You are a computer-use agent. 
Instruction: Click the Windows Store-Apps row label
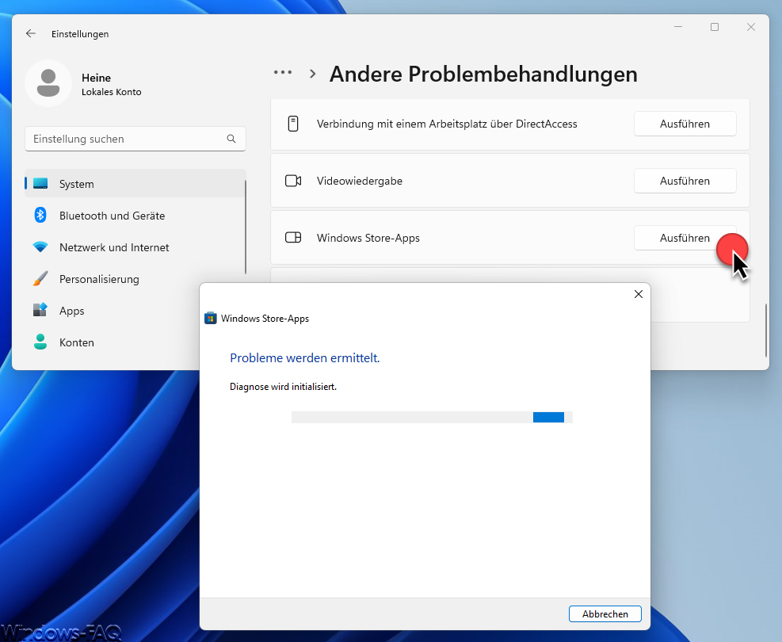[368, 238]
